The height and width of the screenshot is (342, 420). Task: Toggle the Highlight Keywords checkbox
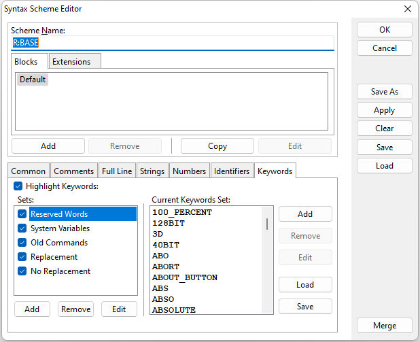(18, 186)
